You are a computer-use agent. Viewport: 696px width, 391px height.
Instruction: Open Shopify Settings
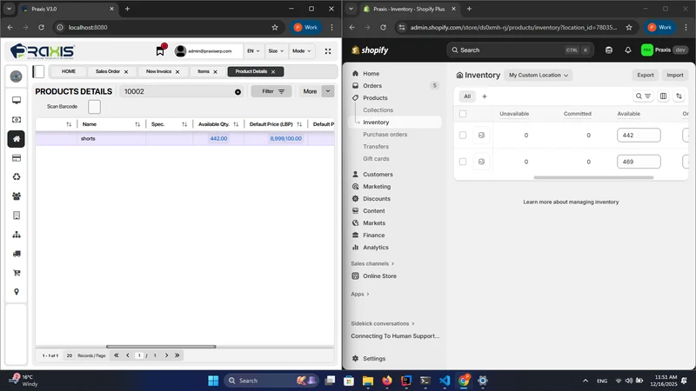click(x=374, y=359)
